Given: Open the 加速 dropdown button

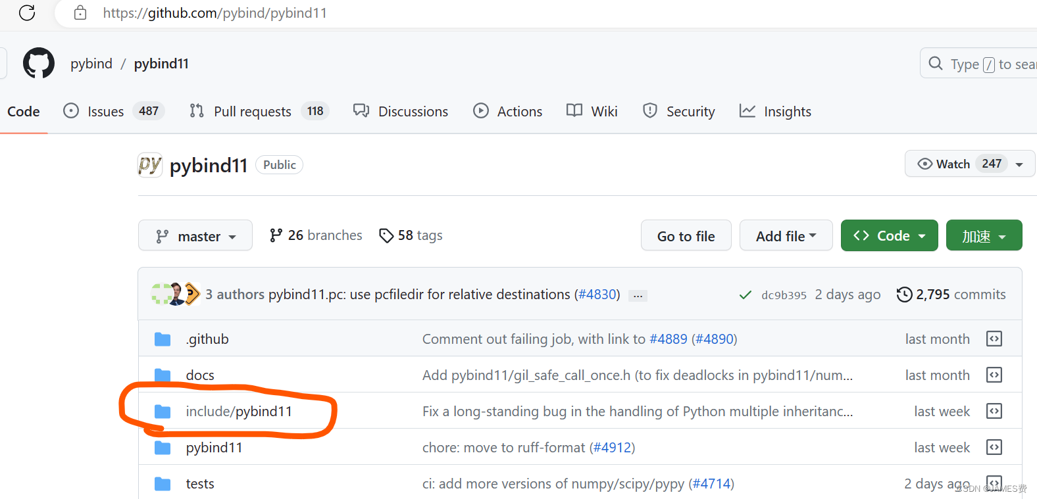Looking at the screenshot, I should pyautogui.click(x=984, y=235).
